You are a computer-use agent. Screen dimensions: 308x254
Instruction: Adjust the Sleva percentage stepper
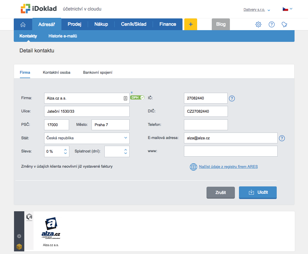[66, 151]
